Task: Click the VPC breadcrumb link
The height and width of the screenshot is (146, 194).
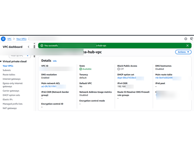Action: [9, 39]
